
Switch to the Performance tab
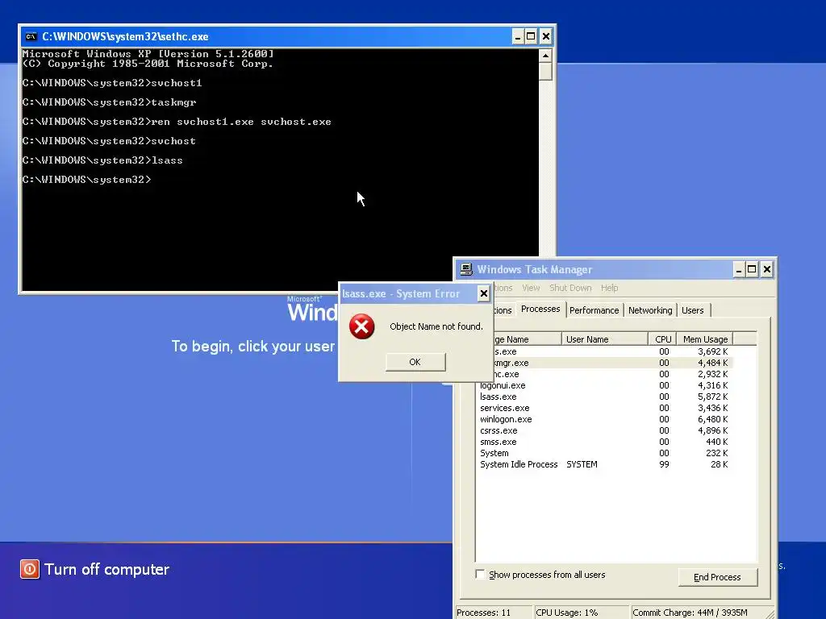coord(594,310)
